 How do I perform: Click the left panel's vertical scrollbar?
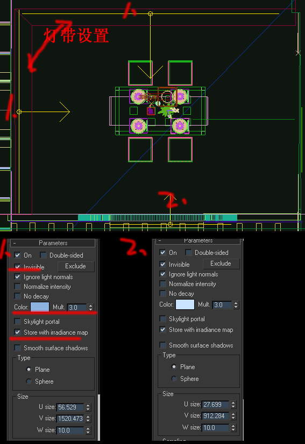(x=98, y=417)
